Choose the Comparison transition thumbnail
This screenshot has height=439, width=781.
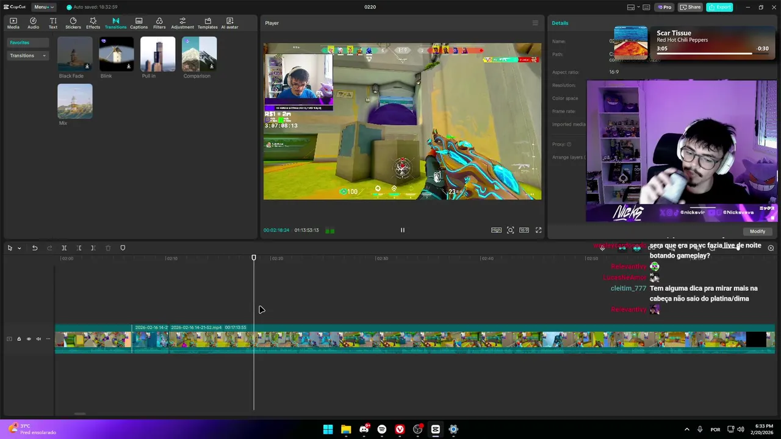[199, 54]
